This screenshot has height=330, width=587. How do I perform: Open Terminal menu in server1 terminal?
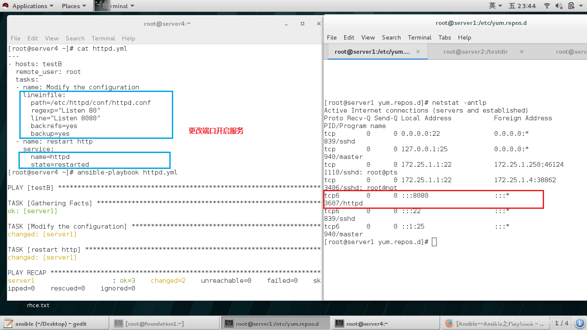click(419, 37)
